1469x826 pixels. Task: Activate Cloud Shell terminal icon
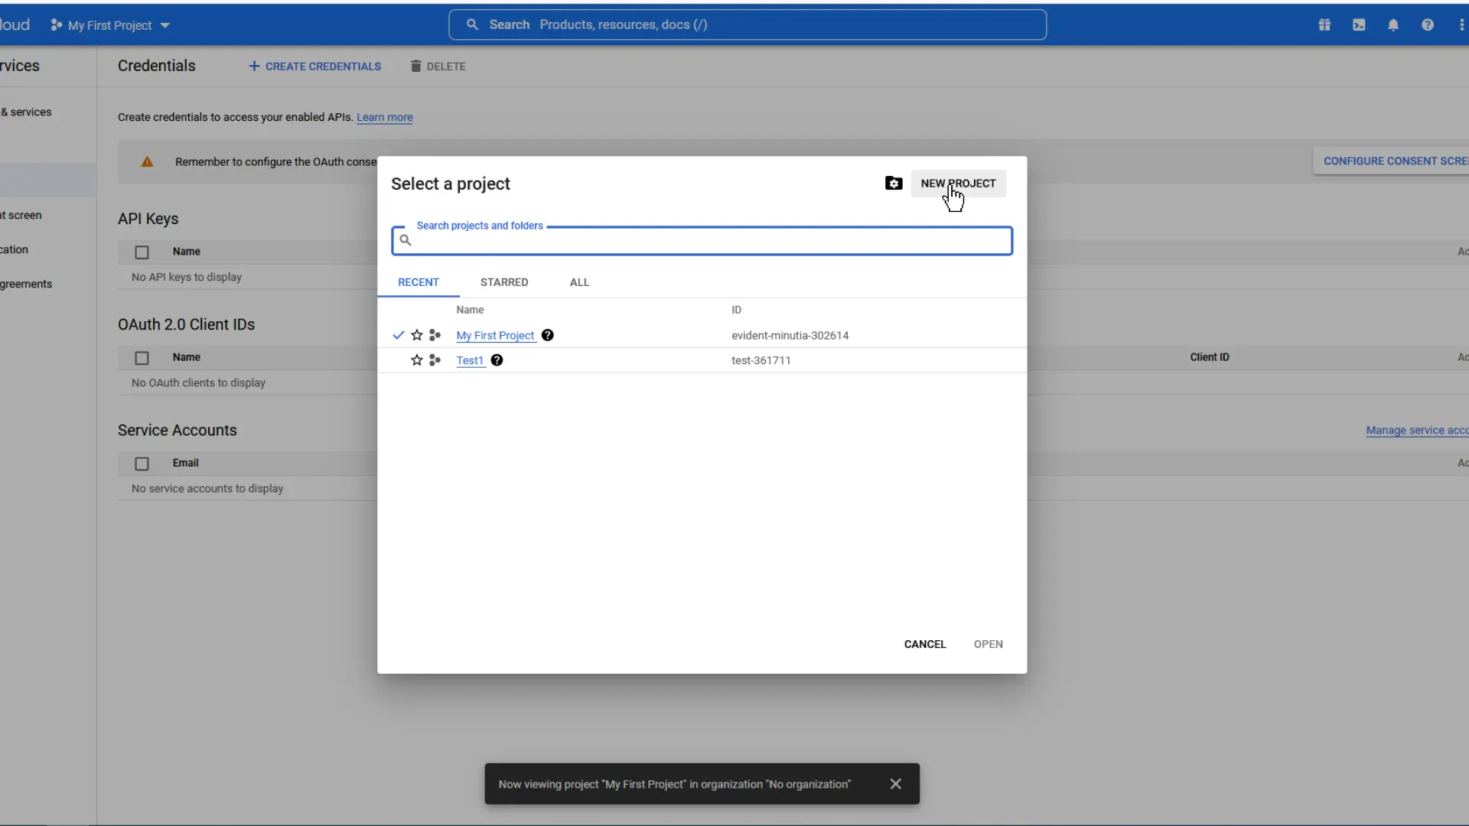pos(1359,25)
